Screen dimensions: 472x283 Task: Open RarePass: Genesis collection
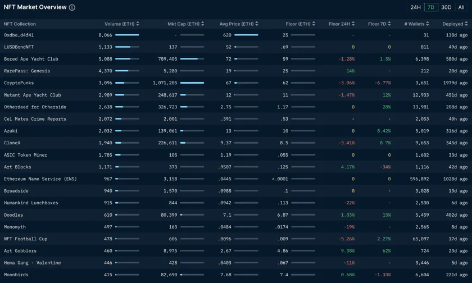[x=27, y=71]
